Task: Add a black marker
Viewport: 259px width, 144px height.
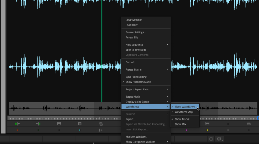Action: click(x=228, y=130)
